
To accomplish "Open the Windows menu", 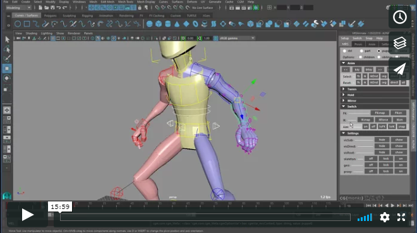I will 79,2.
